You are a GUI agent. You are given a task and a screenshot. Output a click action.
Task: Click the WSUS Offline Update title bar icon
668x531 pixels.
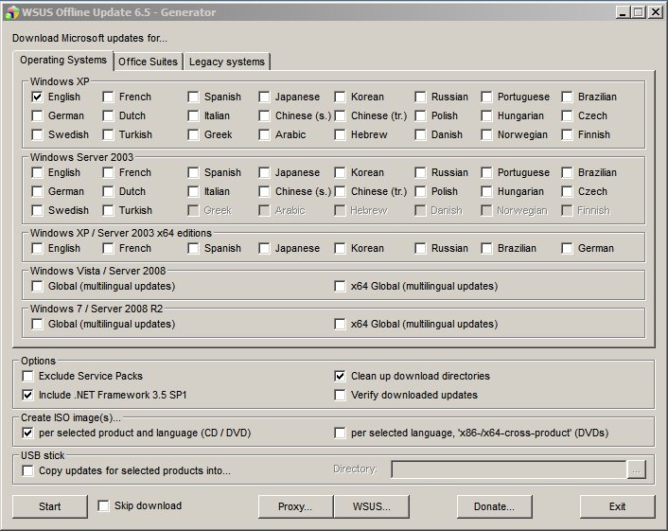coord(11,12)
